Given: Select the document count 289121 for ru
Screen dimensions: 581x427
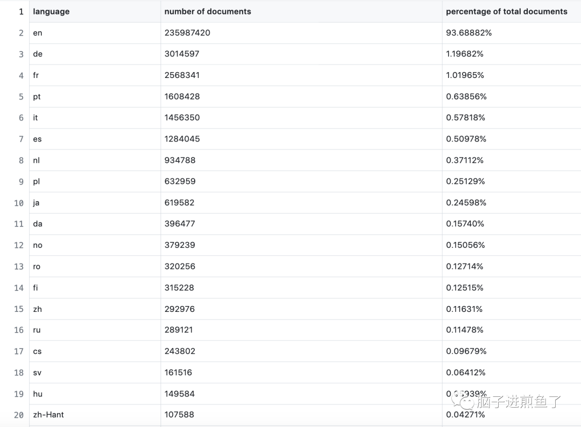Looking at the screenshot, I should coord(179,330).
